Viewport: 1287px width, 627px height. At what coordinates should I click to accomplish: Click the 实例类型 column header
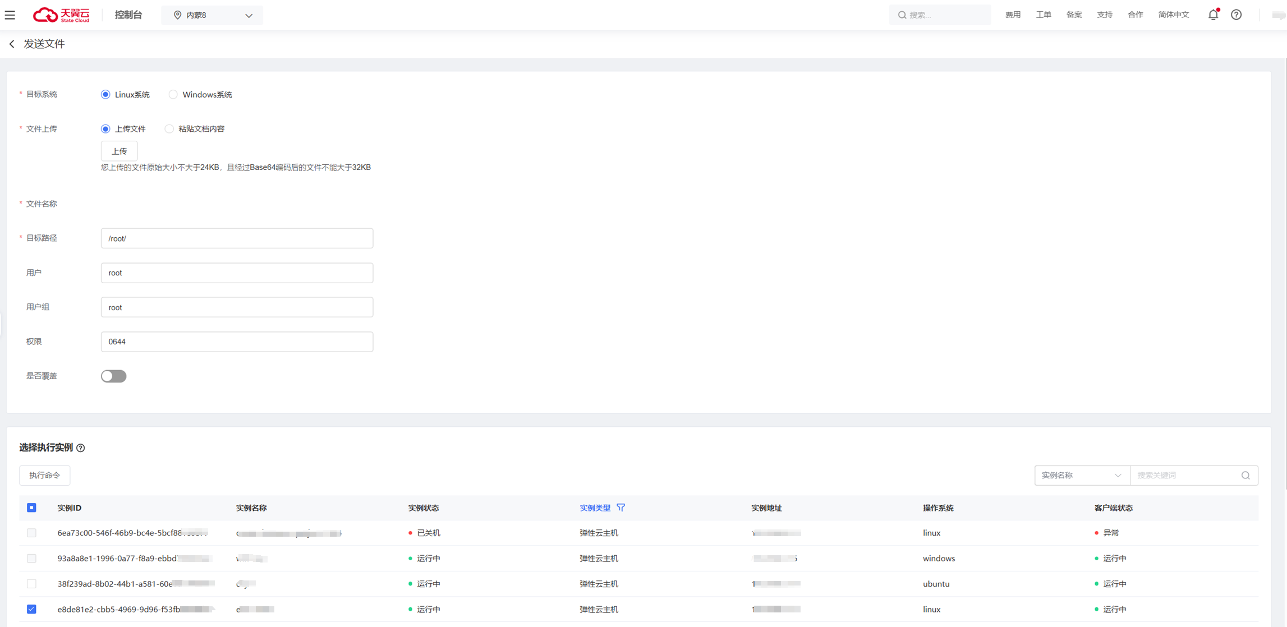click(x=595, y=508)
